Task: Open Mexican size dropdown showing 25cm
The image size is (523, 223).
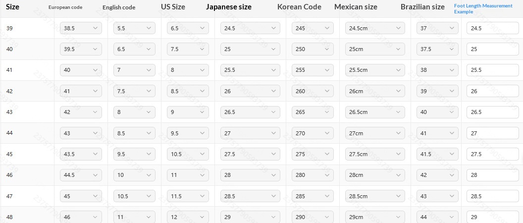Action: [375, 49]
